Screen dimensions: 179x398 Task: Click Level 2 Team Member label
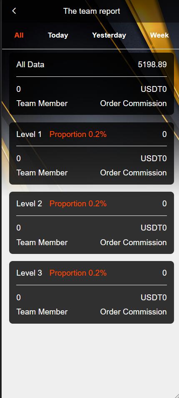[x=42, y=242]
